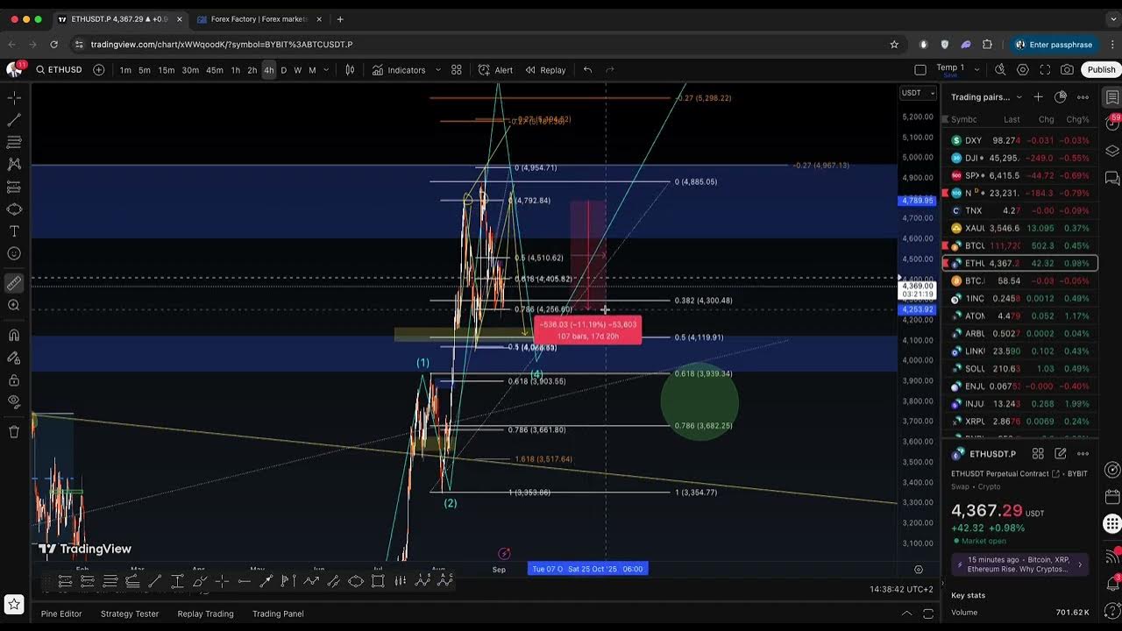Select the Text annotation tool
The image size is (1122, 631).
14,231
